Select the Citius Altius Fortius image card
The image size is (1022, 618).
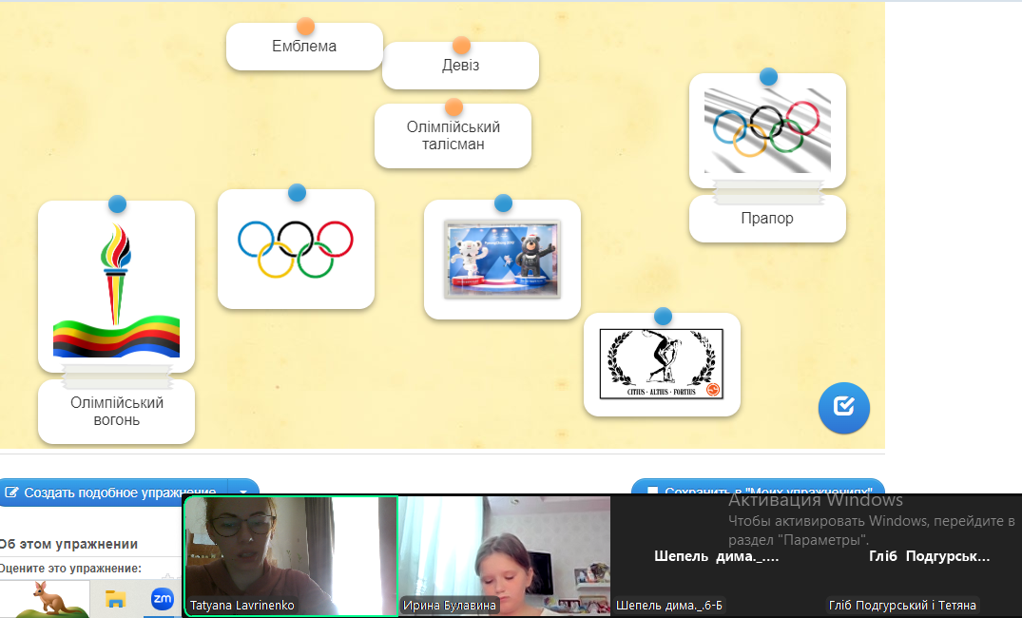click(662, 364)
